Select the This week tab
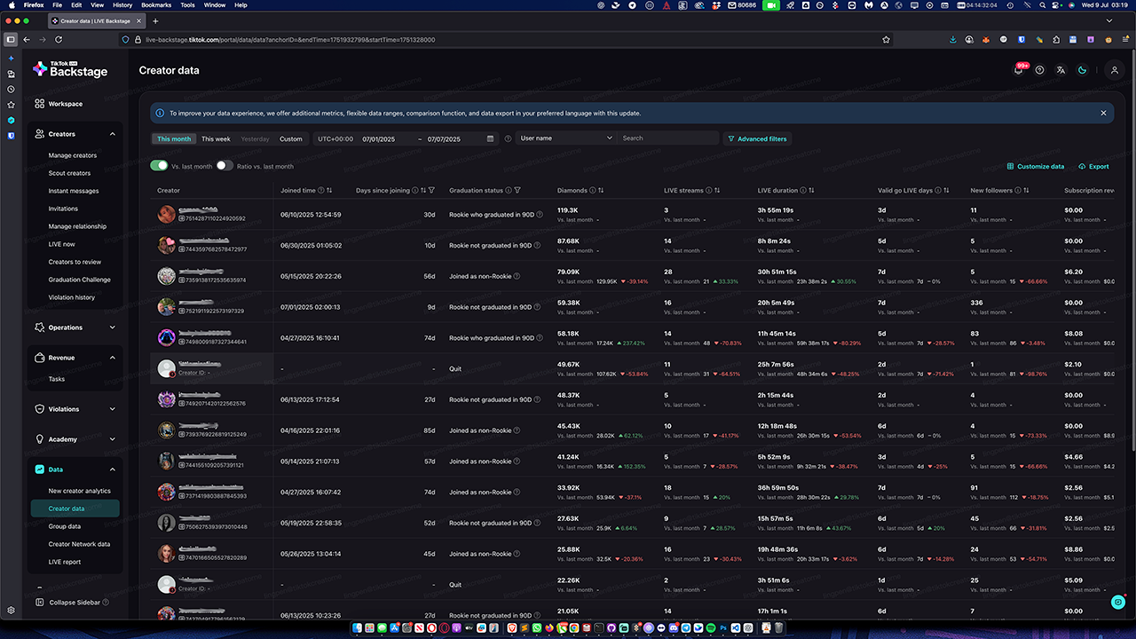 pos(216,139)
